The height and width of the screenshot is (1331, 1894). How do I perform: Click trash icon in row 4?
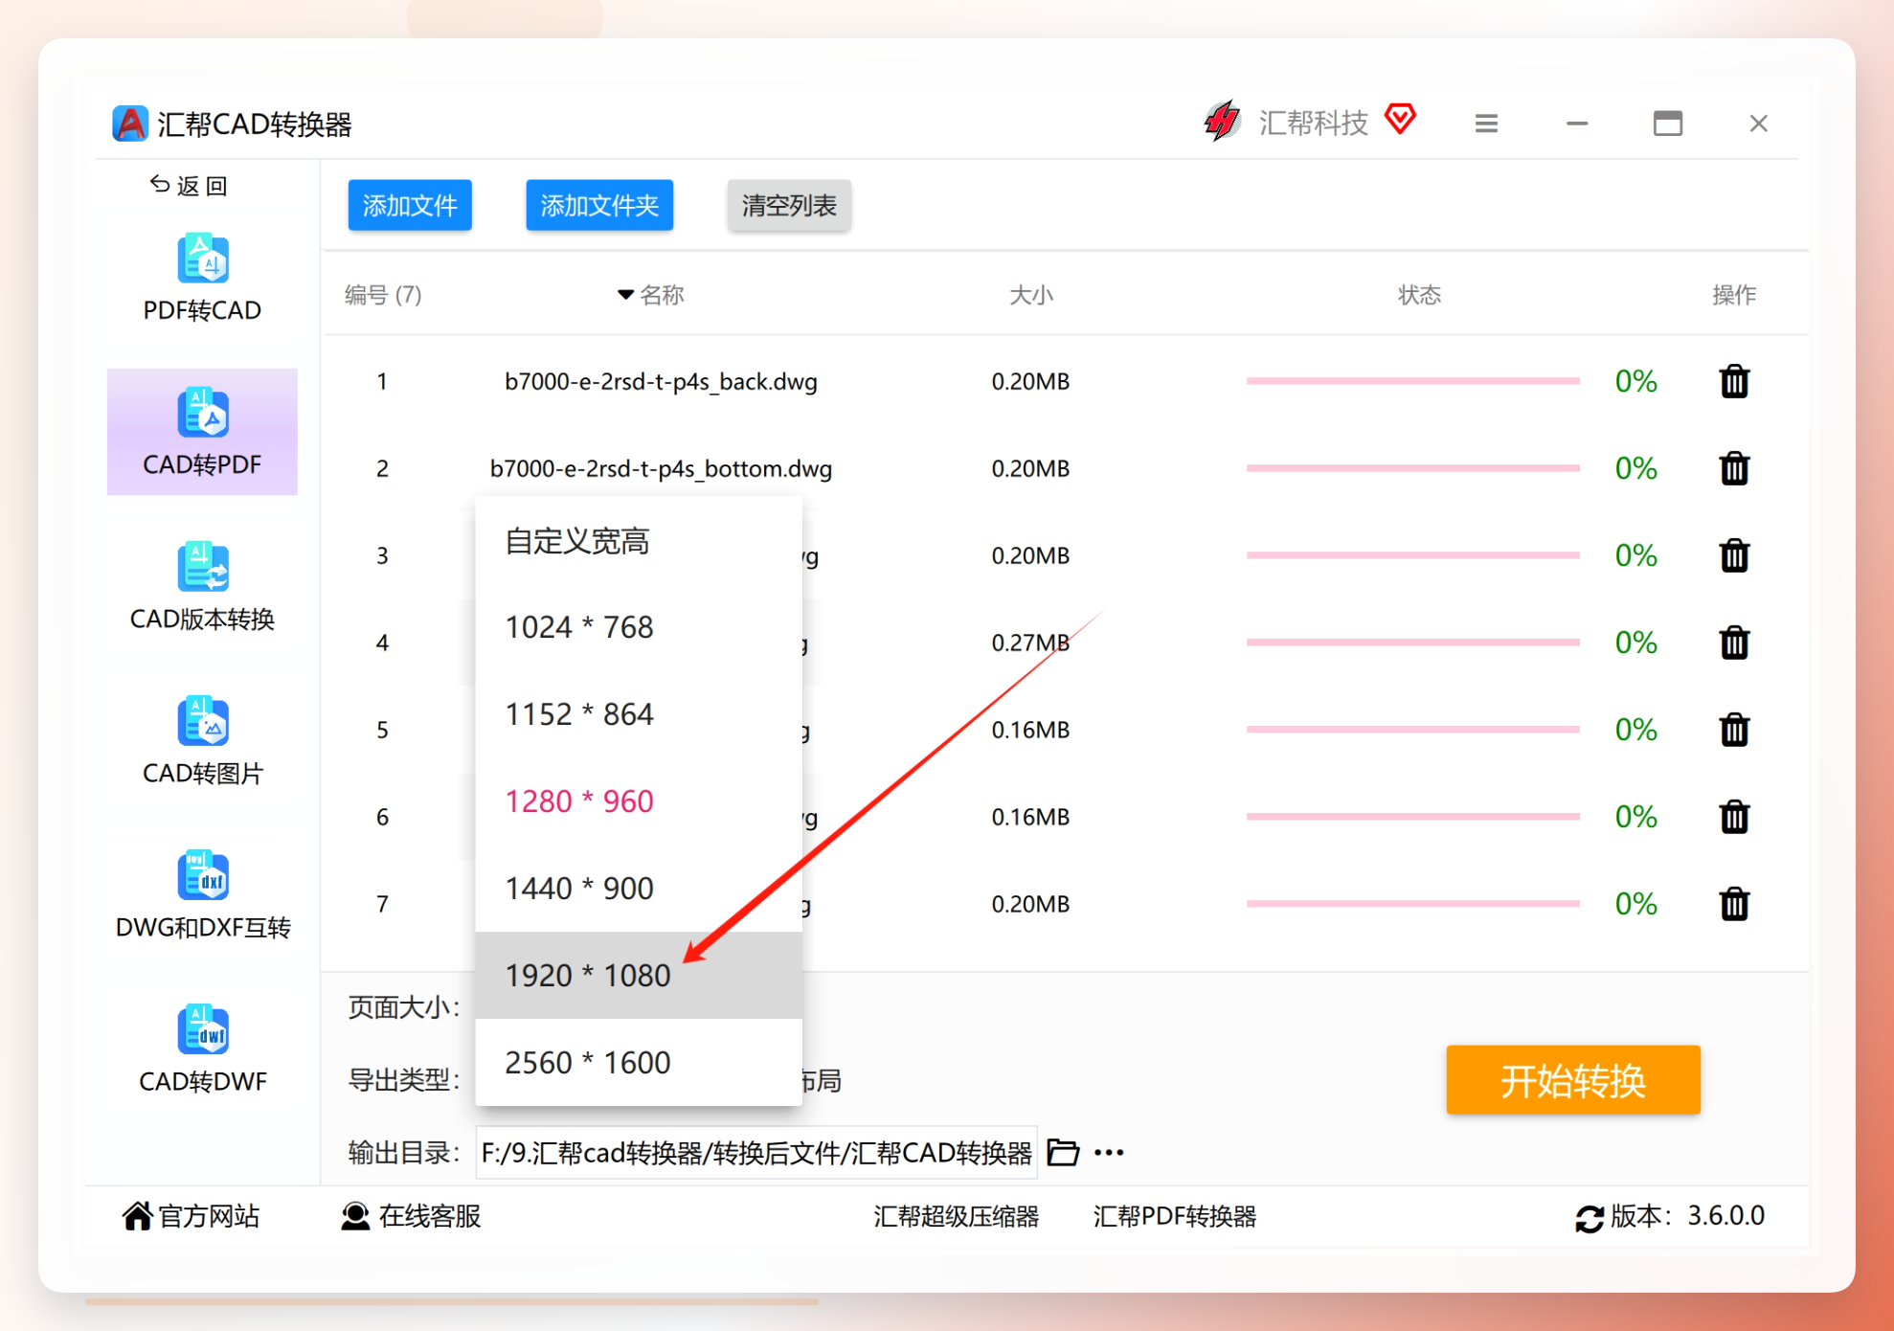[x=1734, y=643]
